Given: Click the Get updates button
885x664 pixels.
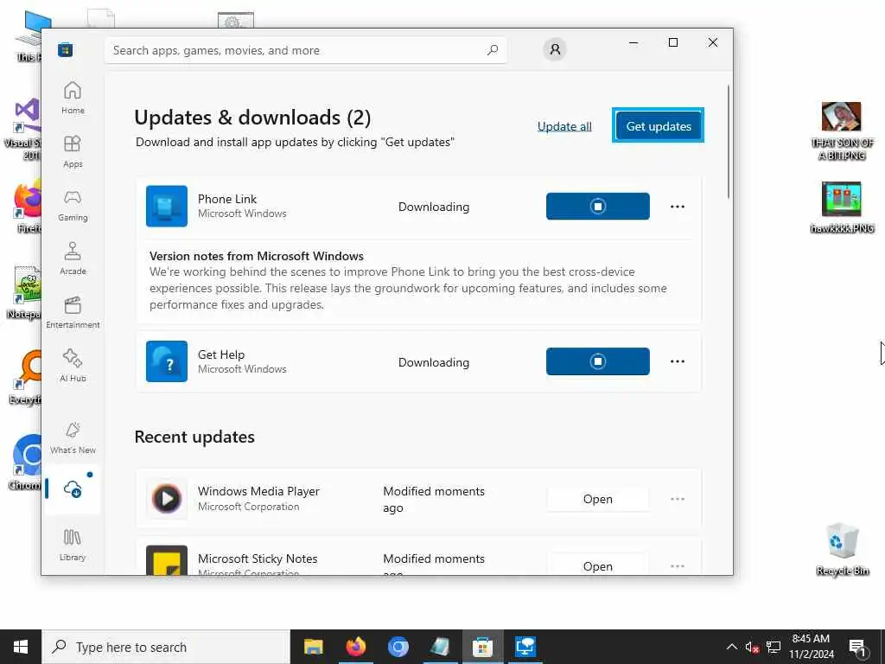Looking at the screenshot, I should (658, 126).
